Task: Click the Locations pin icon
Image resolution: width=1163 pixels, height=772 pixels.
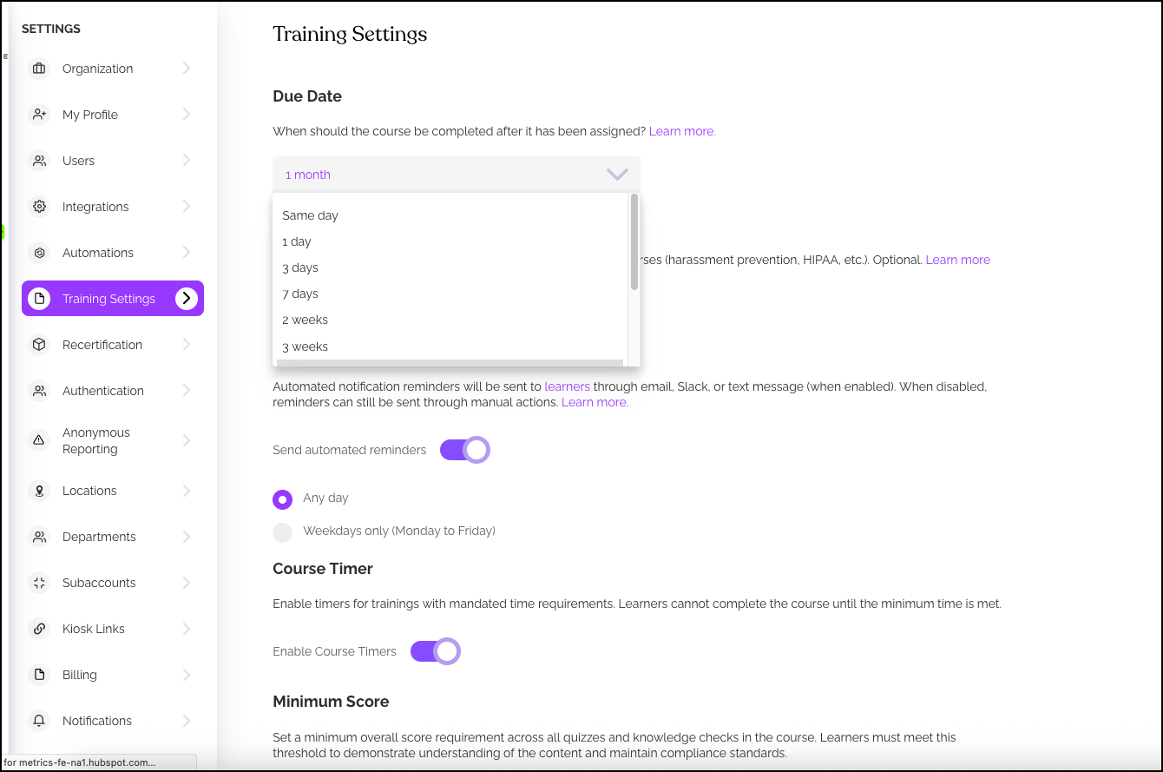Action: click(39, 491)
